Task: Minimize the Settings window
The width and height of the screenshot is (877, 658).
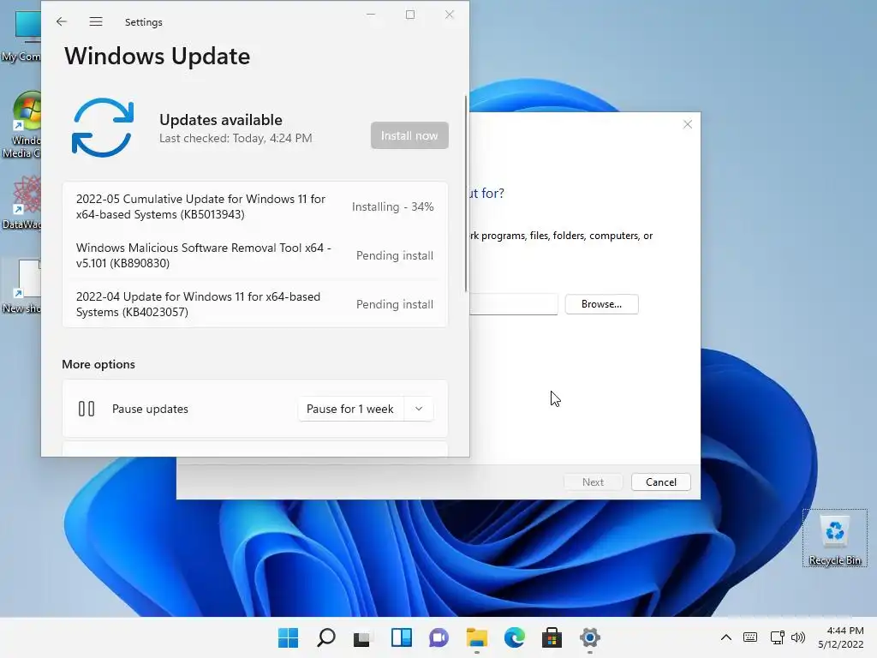Action: coord(371,15)
